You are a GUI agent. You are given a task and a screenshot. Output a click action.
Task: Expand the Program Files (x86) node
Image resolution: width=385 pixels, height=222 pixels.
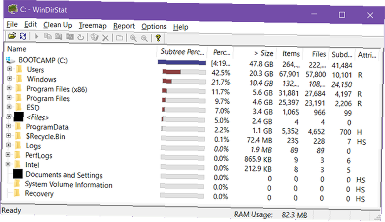(x=9, y=88)
